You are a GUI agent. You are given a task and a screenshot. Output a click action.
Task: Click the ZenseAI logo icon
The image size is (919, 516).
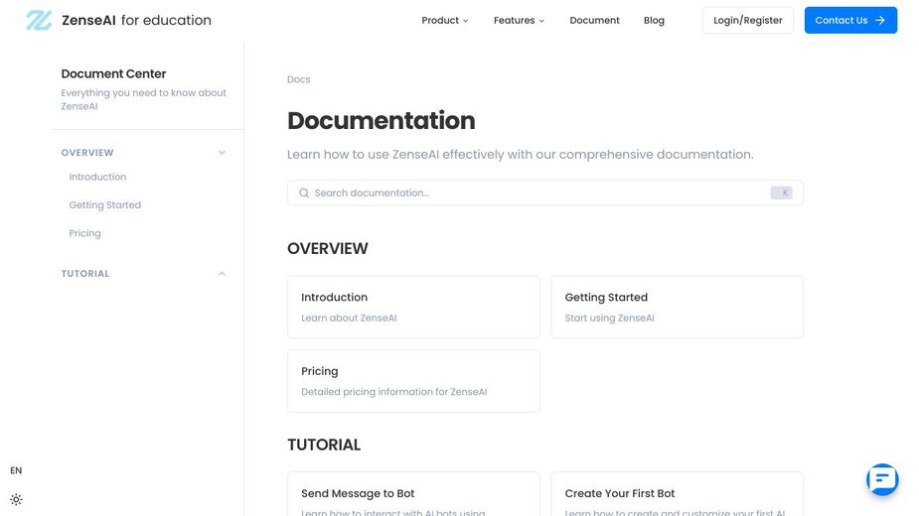(39, 20)
